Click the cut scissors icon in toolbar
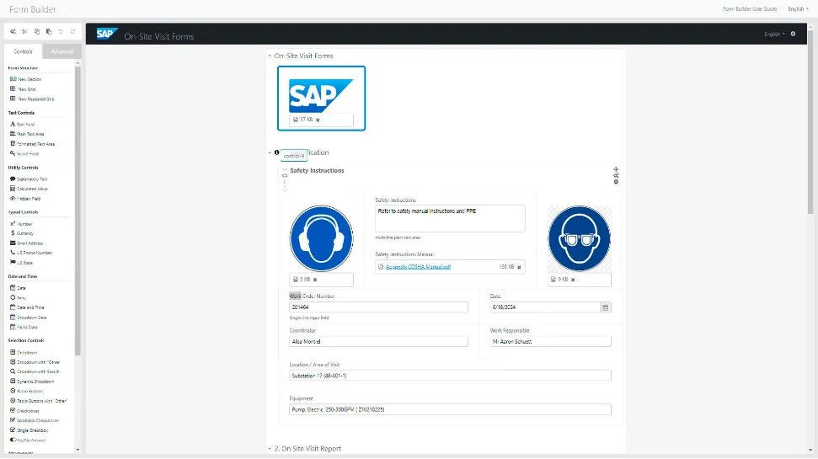This screenshot has height=459, width=818. 24,31
